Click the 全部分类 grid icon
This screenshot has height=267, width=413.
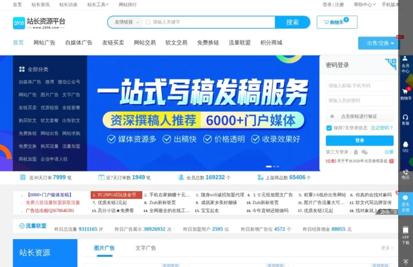[22, 69]
